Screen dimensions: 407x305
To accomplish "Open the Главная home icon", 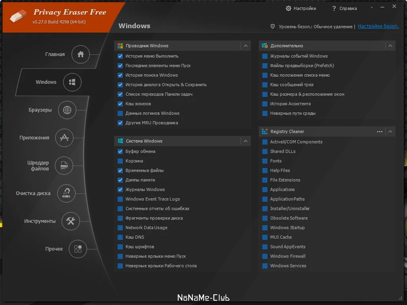I will [x=80, y=54].
